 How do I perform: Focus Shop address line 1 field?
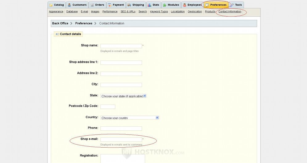[x=121, y=63]
